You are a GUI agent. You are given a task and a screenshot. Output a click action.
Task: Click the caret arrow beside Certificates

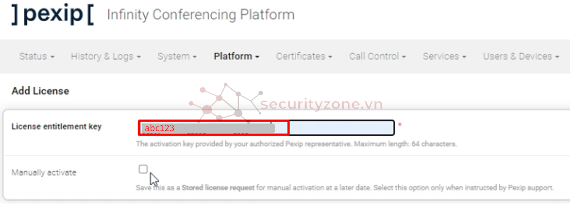coord(330,57)
